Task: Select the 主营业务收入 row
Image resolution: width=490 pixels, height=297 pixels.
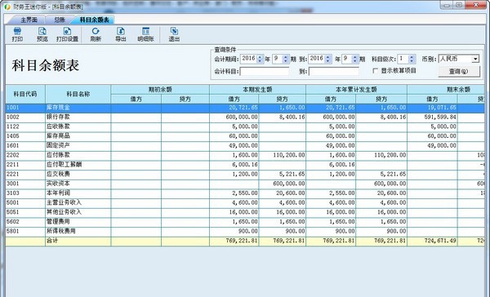Action: [245, 202]
